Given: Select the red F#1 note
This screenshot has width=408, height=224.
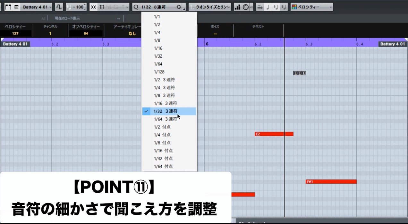Looking at the screenshot, I should click(x=331, y=182).
